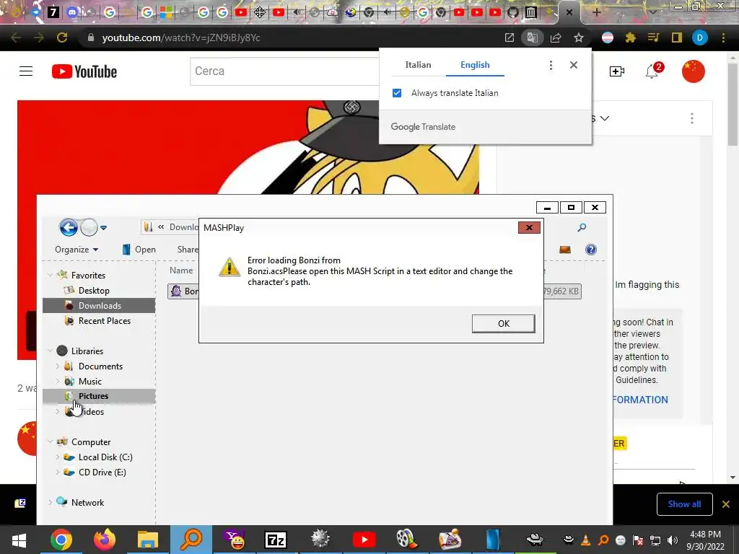Switch to Italian tab in translate popup
739x554 pixels.
pyautogui.click(x=418, y=65)
